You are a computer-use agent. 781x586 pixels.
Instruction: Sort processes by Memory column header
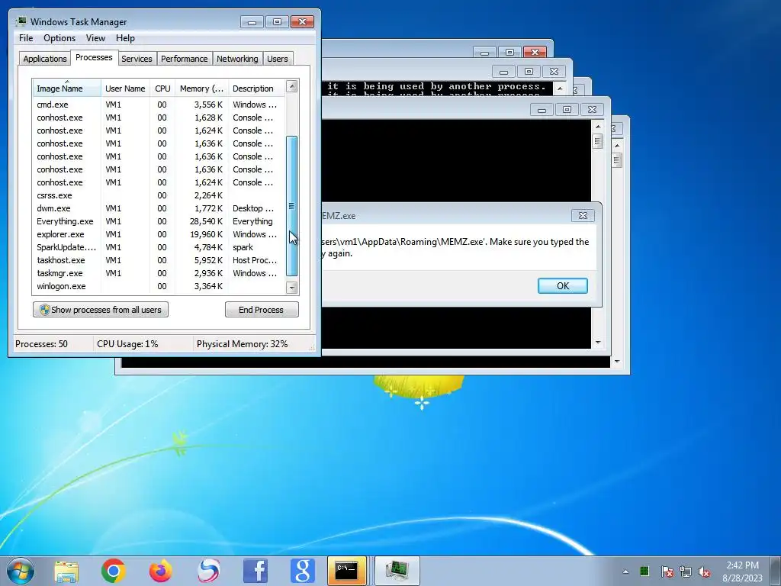[201, 89]
